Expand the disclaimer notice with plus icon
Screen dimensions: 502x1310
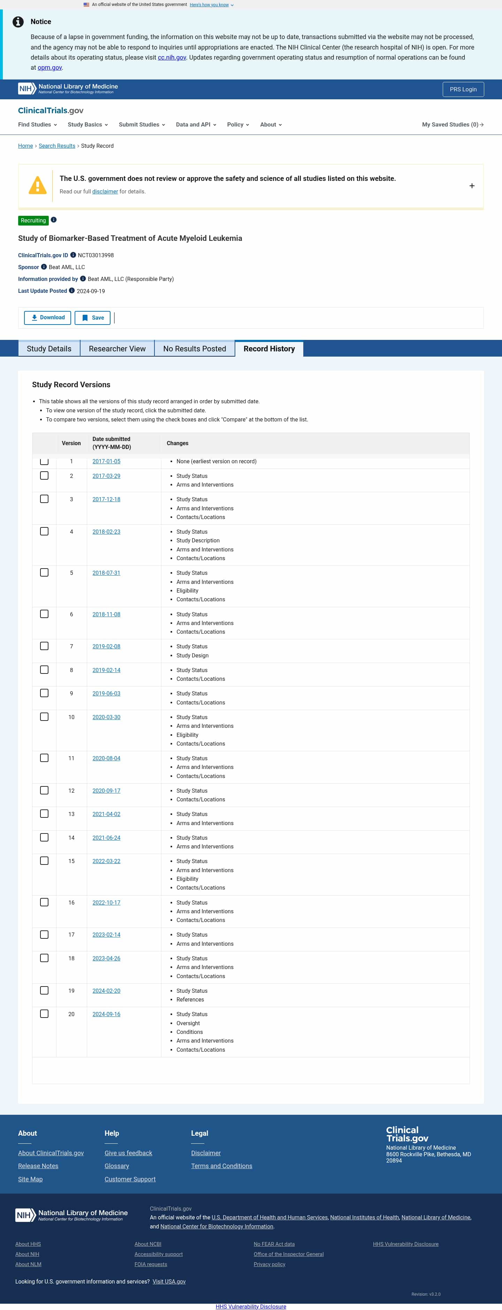(x=471, y=185)
